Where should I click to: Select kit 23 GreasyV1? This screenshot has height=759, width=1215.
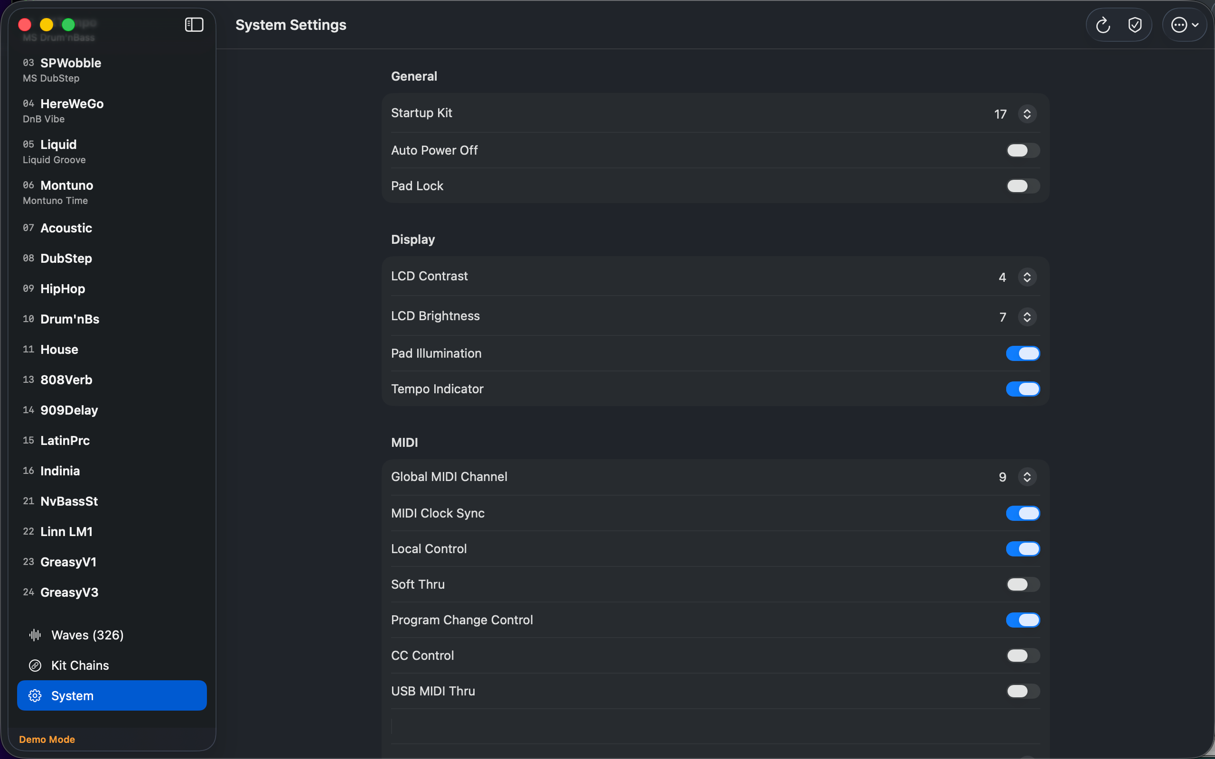112,562
